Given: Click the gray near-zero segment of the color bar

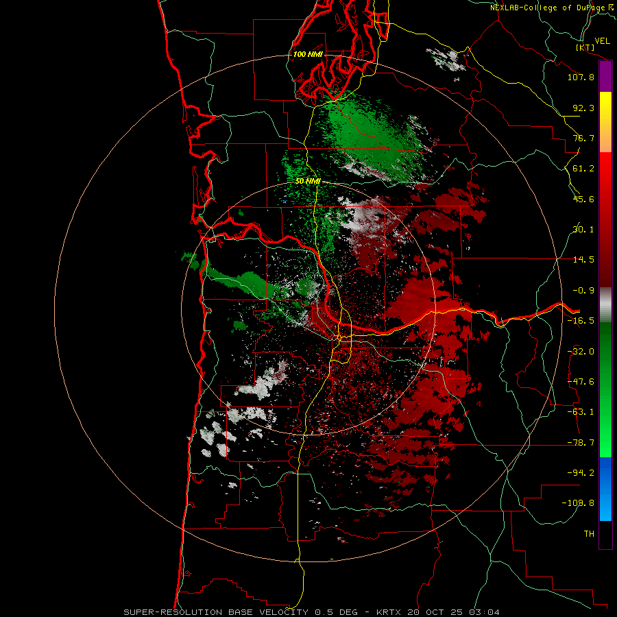Looking at the screenshot, I should [x=605, y=304].
